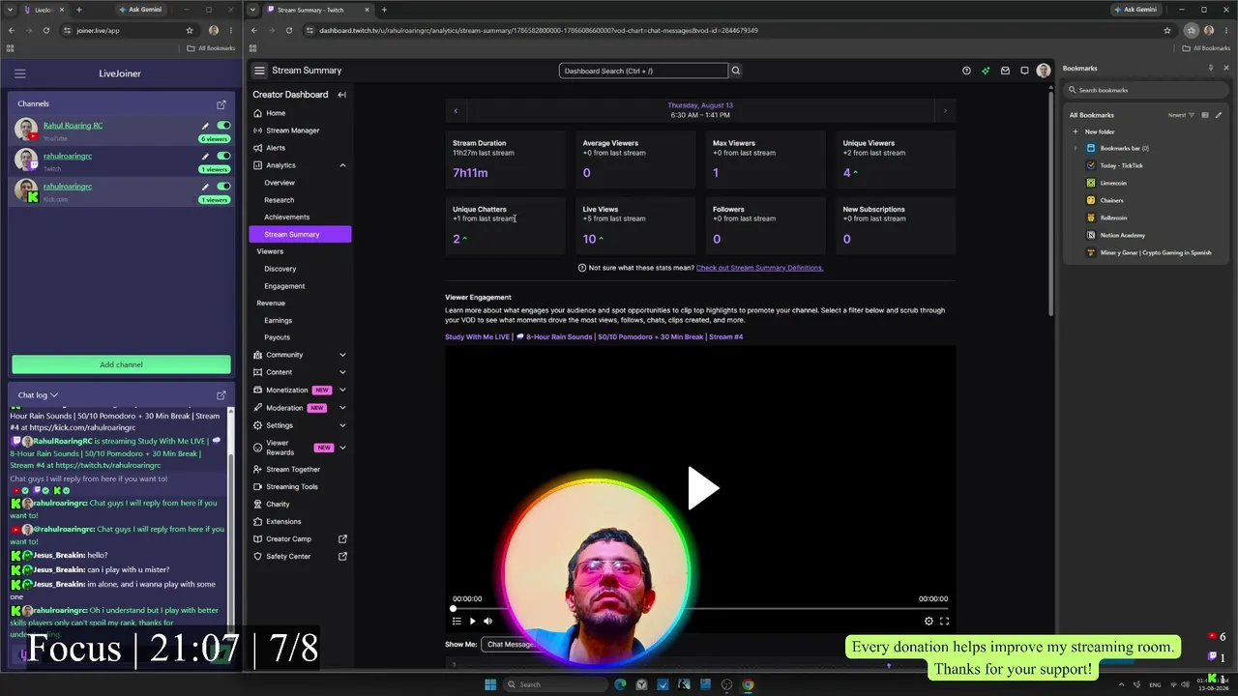The width and height of the screenshot is (1238, 696).
Task: Click the VOD player seek bar
Action: pyautogui.click(x=700, y=609)
